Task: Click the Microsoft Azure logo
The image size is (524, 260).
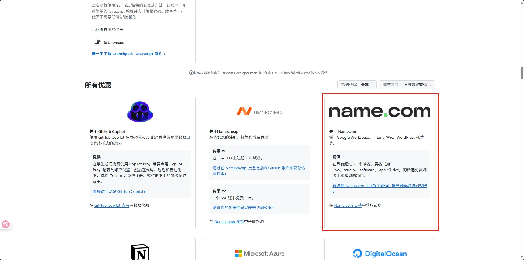Action: click(260, 254)
